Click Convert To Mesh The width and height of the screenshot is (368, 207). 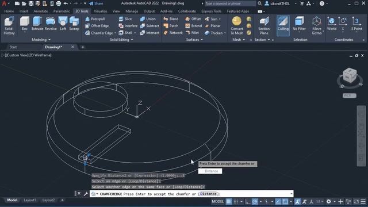236,25
